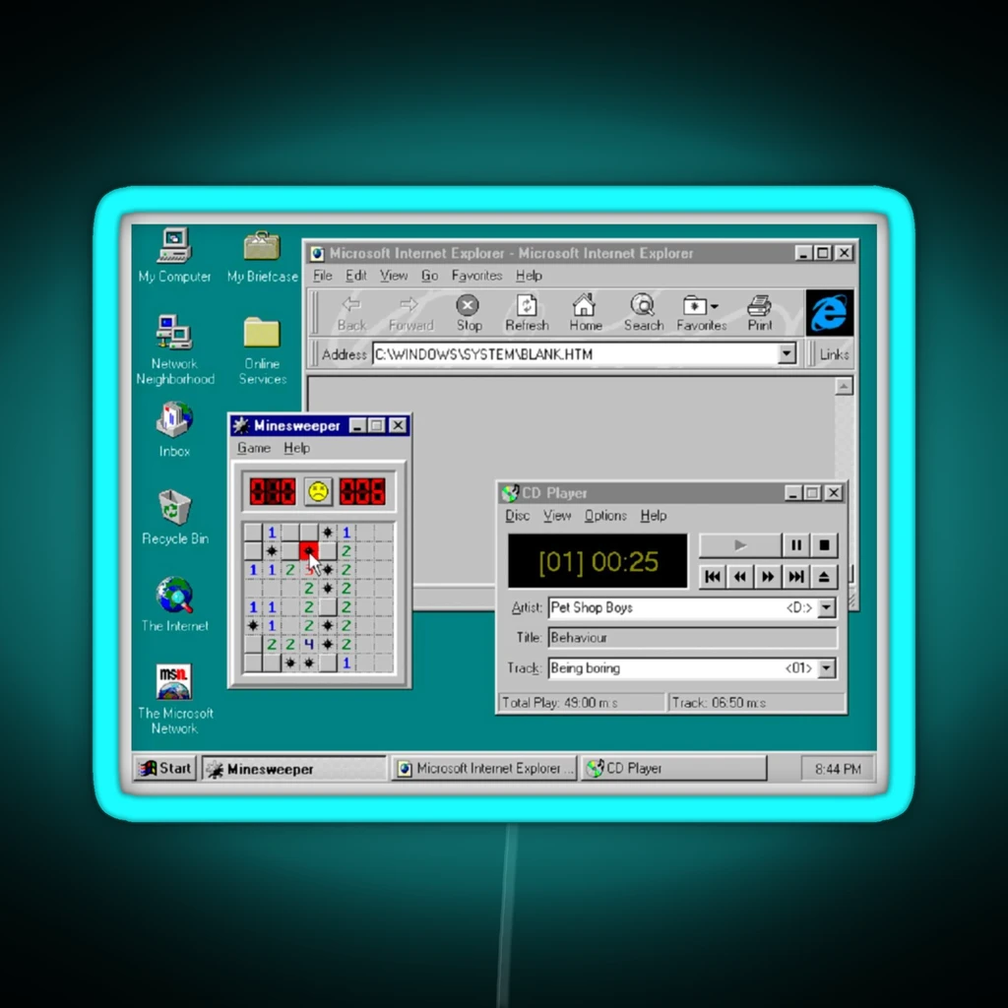Open Help menu in CD Player
The width and height of the screenshot is (1008, 1008).
654,515
